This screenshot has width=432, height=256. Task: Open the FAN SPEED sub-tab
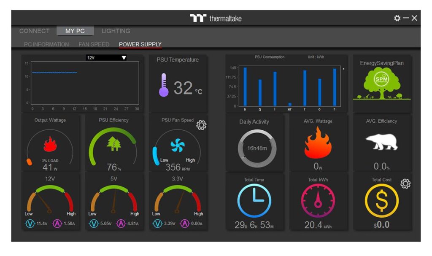tap(94, 44)
